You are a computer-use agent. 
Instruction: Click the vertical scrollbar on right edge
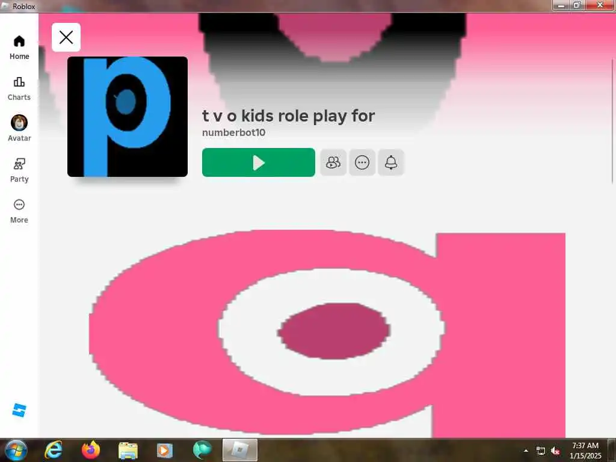coord(613,121)
